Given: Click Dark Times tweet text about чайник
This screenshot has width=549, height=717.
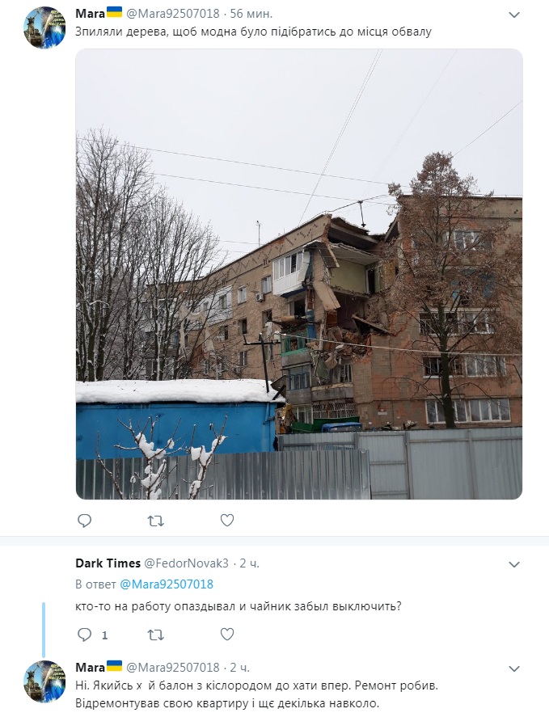Looking at the screenshot, I should [239, 607].
